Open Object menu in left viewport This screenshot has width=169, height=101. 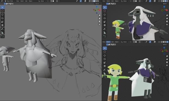[x=31, y=1]
